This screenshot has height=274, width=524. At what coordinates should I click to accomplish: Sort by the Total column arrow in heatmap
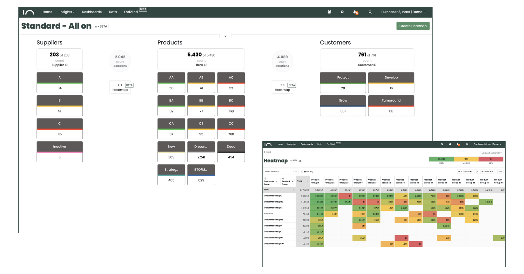[x=307, y=181]
